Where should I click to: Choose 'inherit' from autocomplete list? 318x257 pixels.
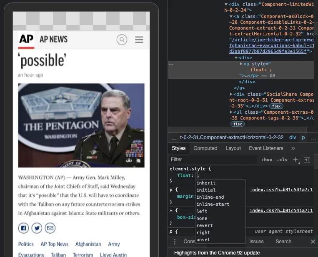coord(220,183)
